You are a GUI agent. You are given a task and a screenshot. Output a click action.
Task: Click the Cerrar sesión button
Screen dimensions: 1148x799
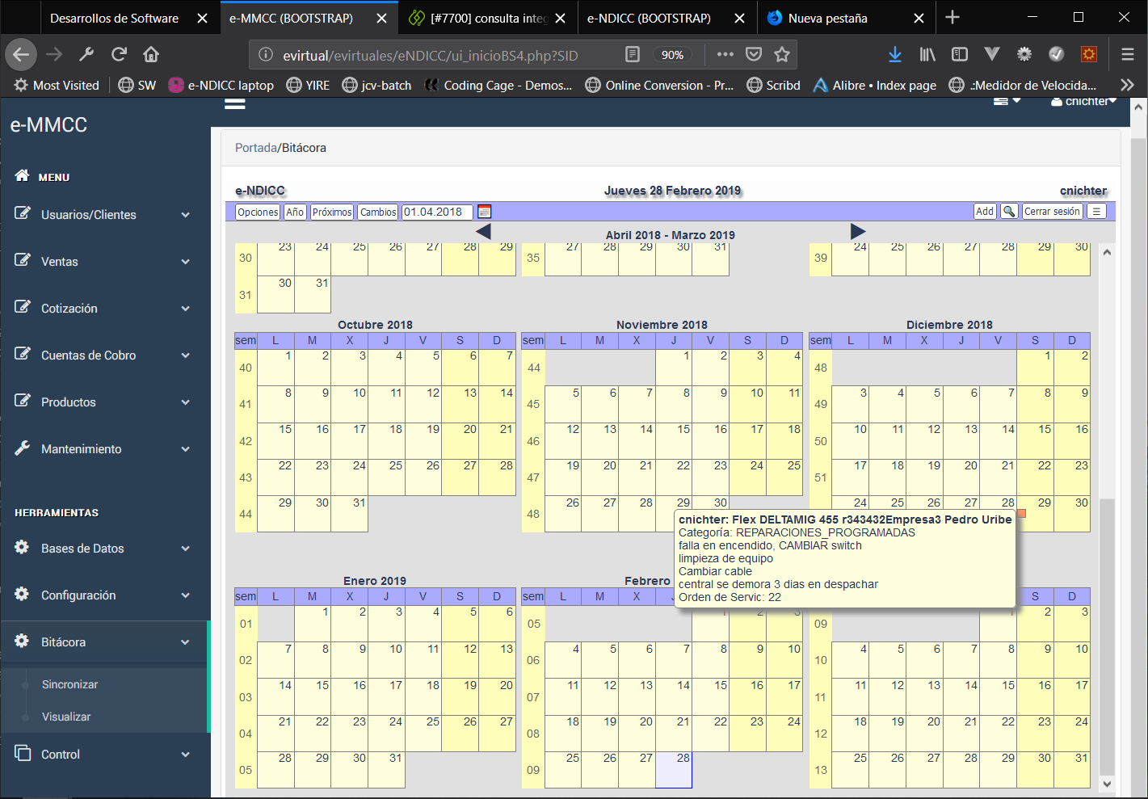[1052, 212]
